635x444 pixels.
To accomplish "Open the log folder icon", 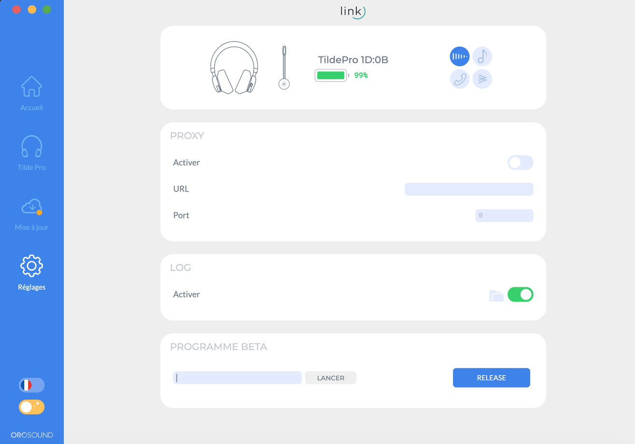I will coord(496,296).
